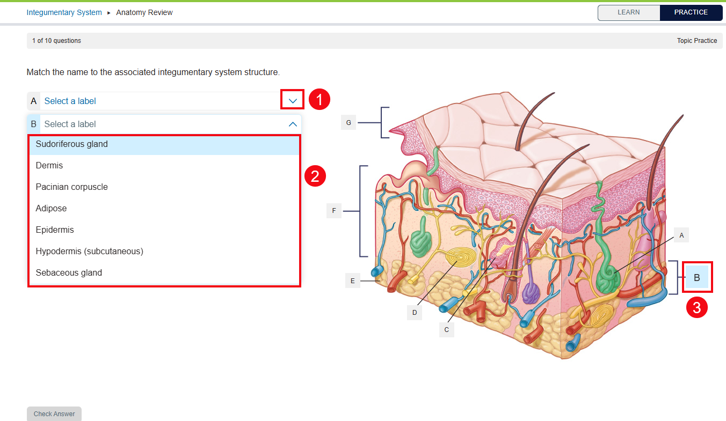The height and width of the screenshot is (421, 726).
Task: Select Adipose from the label options
Action: point(51,208)
